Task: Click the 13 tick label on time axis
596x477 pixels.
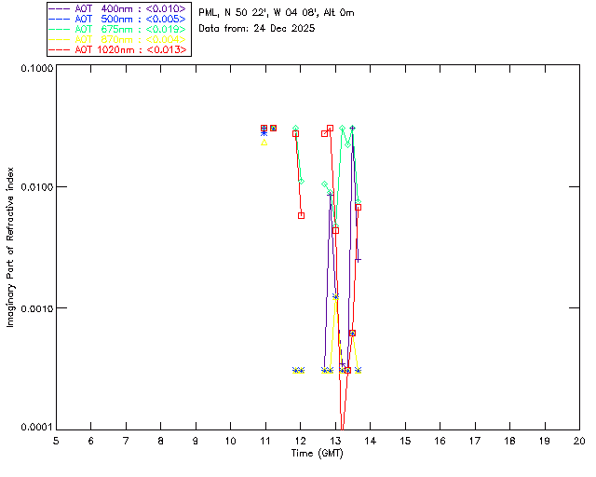Action: click(x=335, y=442)
